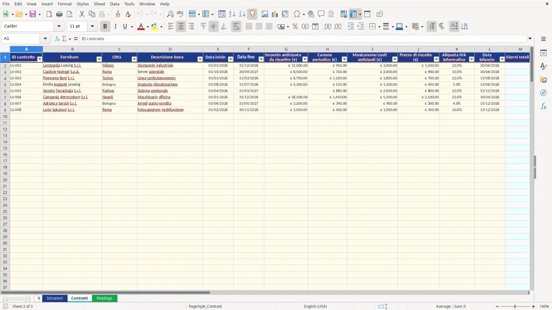Click zoom in plus button
Screen dimensions: 552x310
tap(534, 306)
